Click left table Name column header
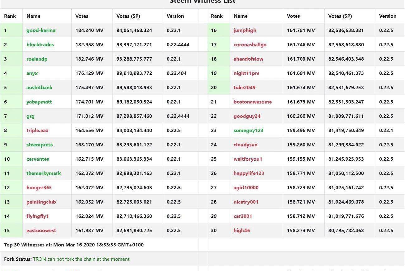This screenshot has width=405, height=271. click(33, 16)
